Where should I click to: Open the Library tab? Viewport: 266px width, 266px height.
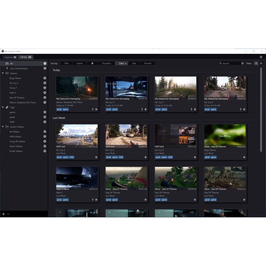(26, 57)
